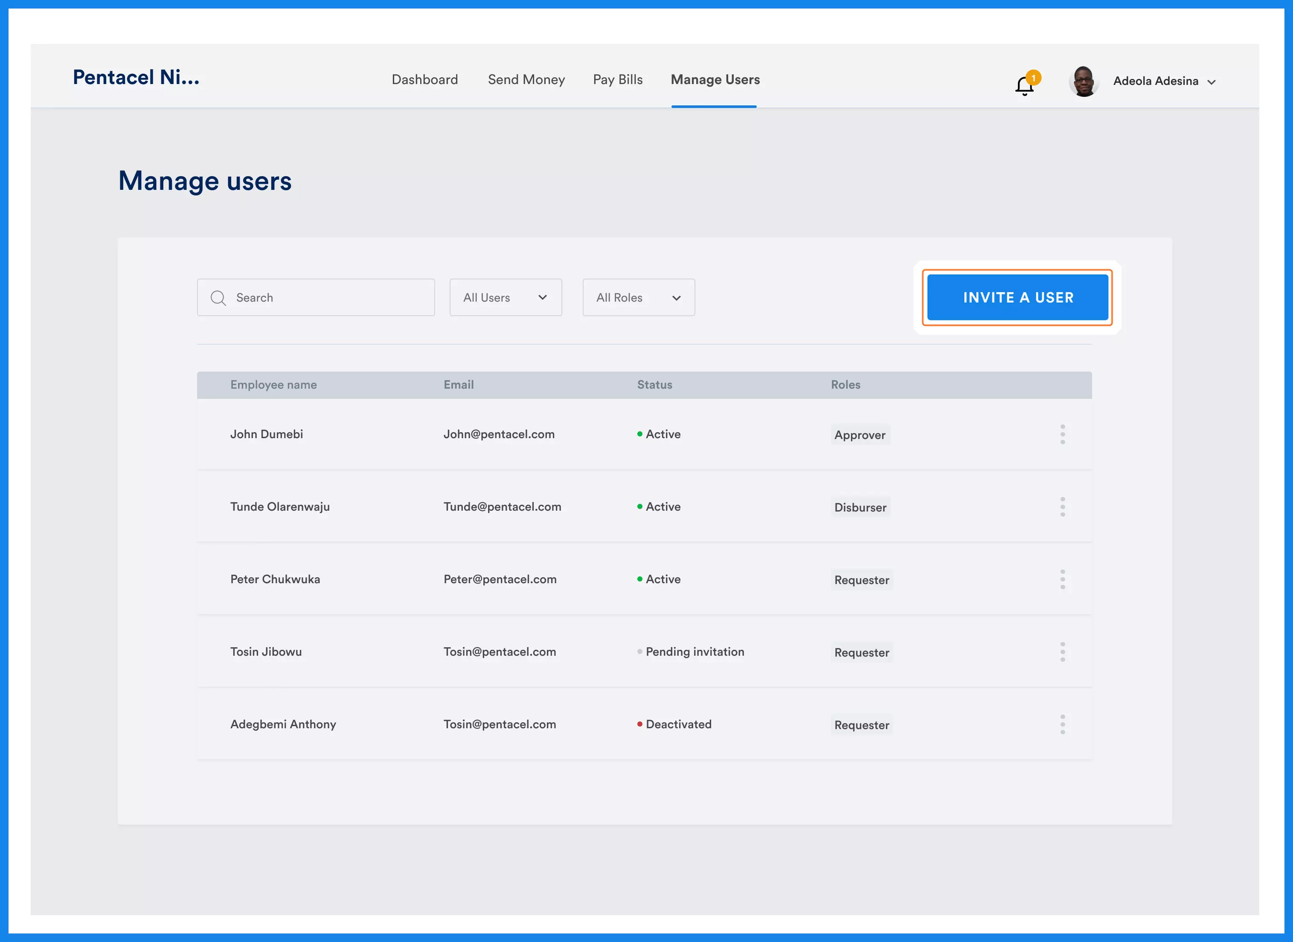The height and width of the screenshot is (942, 1293).
Task: Click John Dumebi's Active status
Action: [x=659, y=434]
